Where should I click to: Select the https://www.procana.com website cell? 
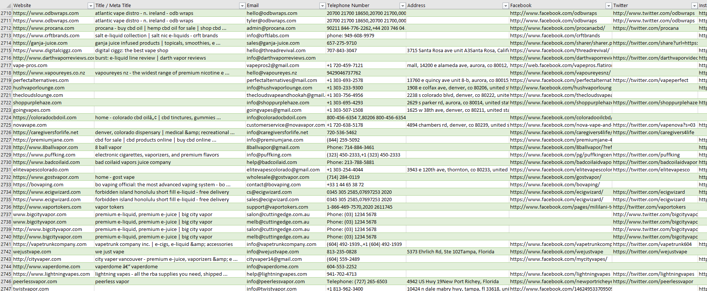(x=53, y=28)
